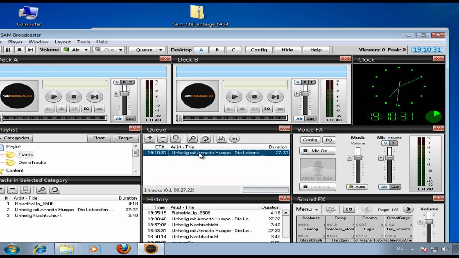The width and height of the screenshot is (459, 258).
Task: Open EQ in the Sound FX panel
Action: tap(349, 209)
